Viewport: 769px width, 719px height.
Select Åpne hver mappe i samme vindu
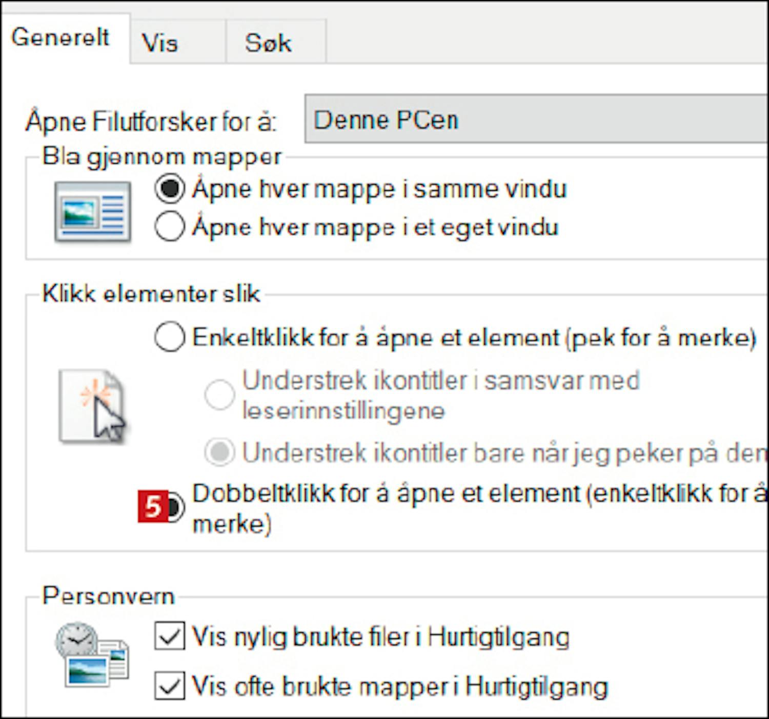click(x=170, y=189)
